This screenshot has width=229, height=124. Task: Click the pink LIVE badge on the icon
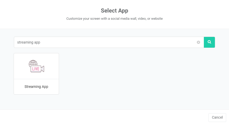click(x=35, y=69)
